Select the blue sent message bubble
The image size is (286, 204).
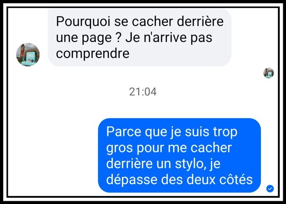point(180,155)
